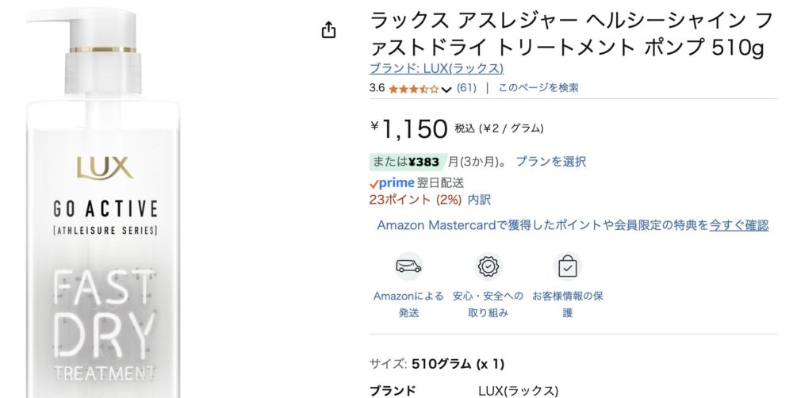Image resolution: width=793 pixels, height=398 pixels.
Task: Click the security badge icon
Action: [488, 266]
